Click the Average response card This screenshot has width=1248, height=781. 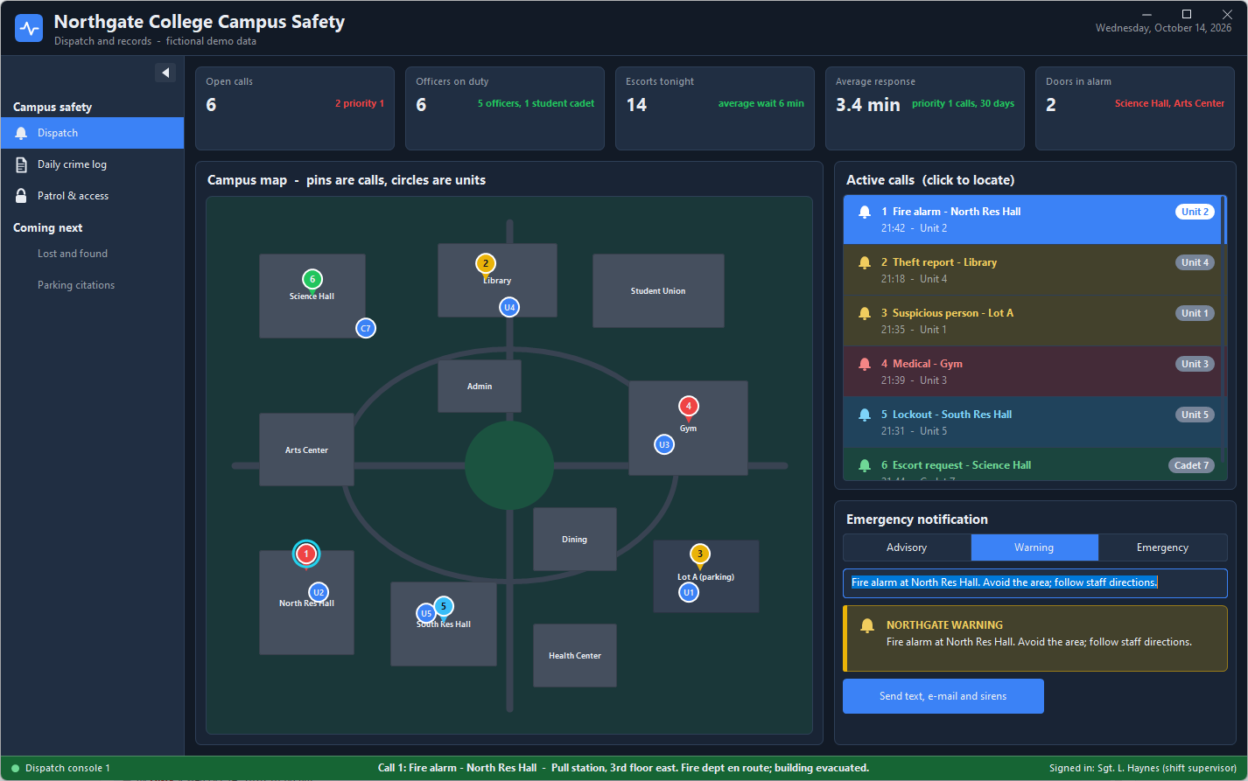pos(925,108)
